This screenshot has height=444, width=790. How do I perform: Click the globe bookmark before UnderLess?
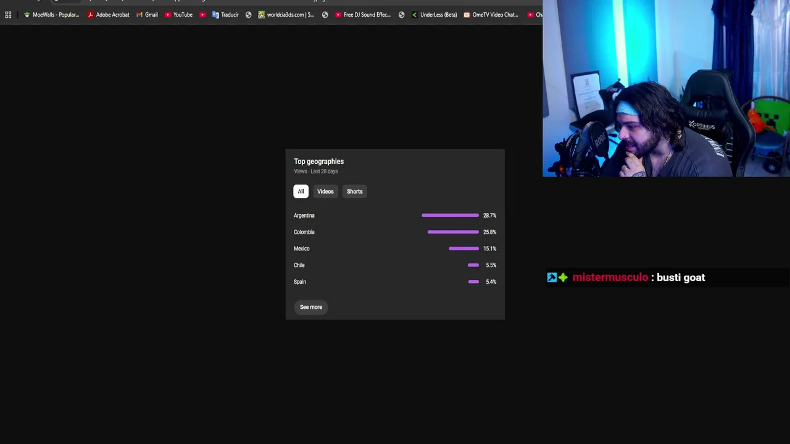(401, 15)
